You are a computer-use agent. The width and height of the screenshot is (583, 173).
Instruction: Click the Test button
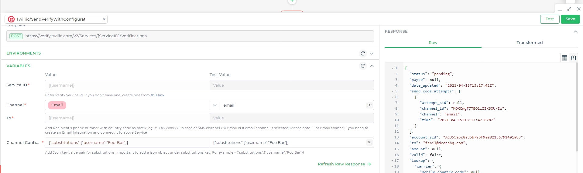(x=550, y=19)
